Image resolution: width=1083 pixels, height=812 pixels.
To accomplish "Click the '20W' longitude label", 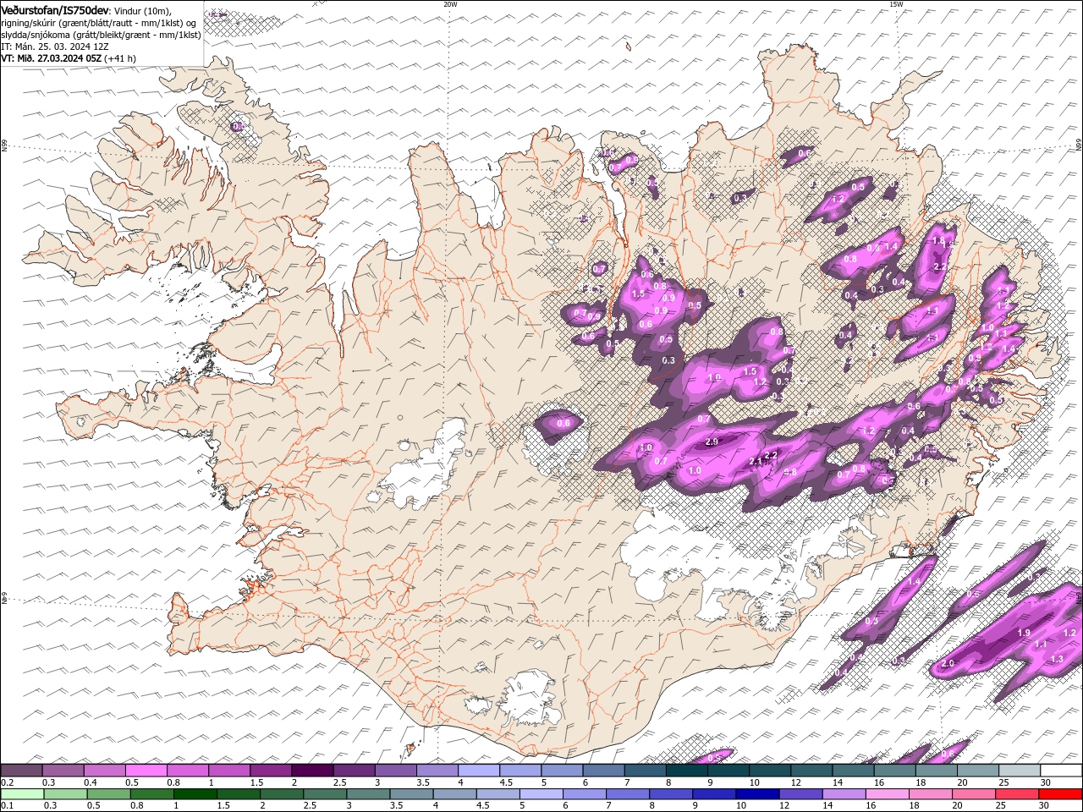I will click(450, 4).
